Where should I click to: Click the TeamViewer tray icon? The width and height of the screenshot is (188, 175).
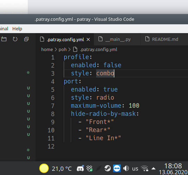point(117,168)
